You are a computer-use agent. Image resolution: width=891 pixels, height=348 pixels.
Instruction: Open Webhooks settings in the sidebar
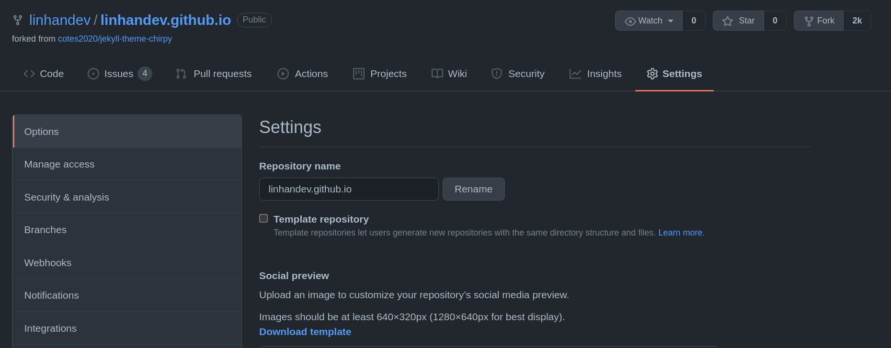[x=48, y=263]
